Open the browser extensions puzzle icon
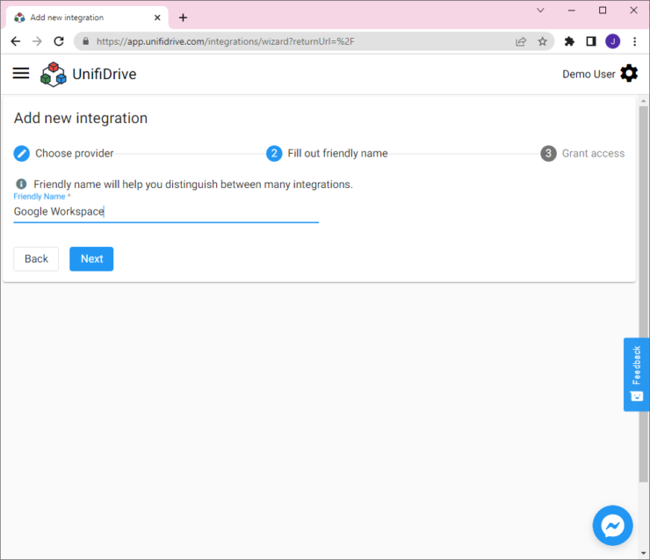The height and width of the screenshot is (560, 650). pos(569,41)
